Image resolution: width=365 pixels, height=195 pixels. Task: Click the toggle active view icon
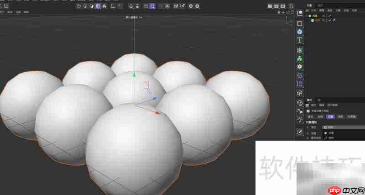coord(292,12)
